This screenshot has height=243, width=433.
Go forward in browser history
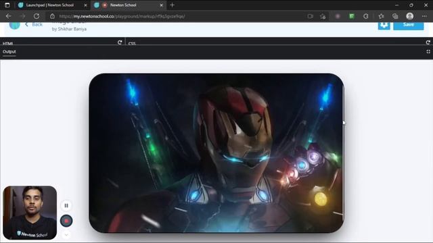(x=22, y=16)
